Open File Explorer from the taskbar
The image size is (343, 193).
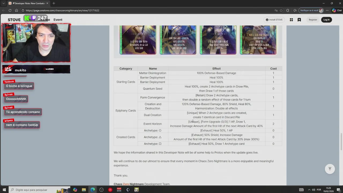[x=84, y=190]
